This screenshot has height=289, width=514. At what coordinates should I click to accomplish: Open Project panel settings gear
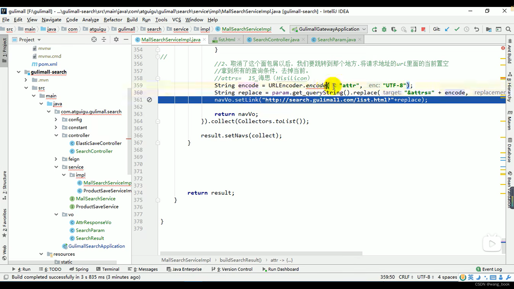[116, 39]
